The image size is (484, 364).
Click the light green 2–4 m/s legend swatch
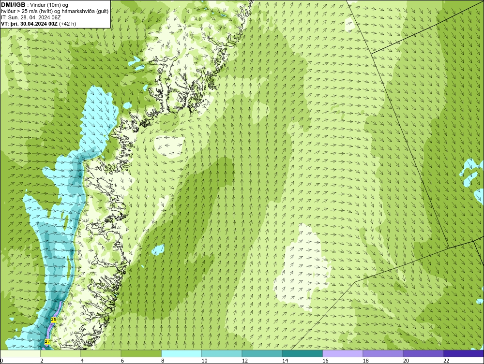60,353
